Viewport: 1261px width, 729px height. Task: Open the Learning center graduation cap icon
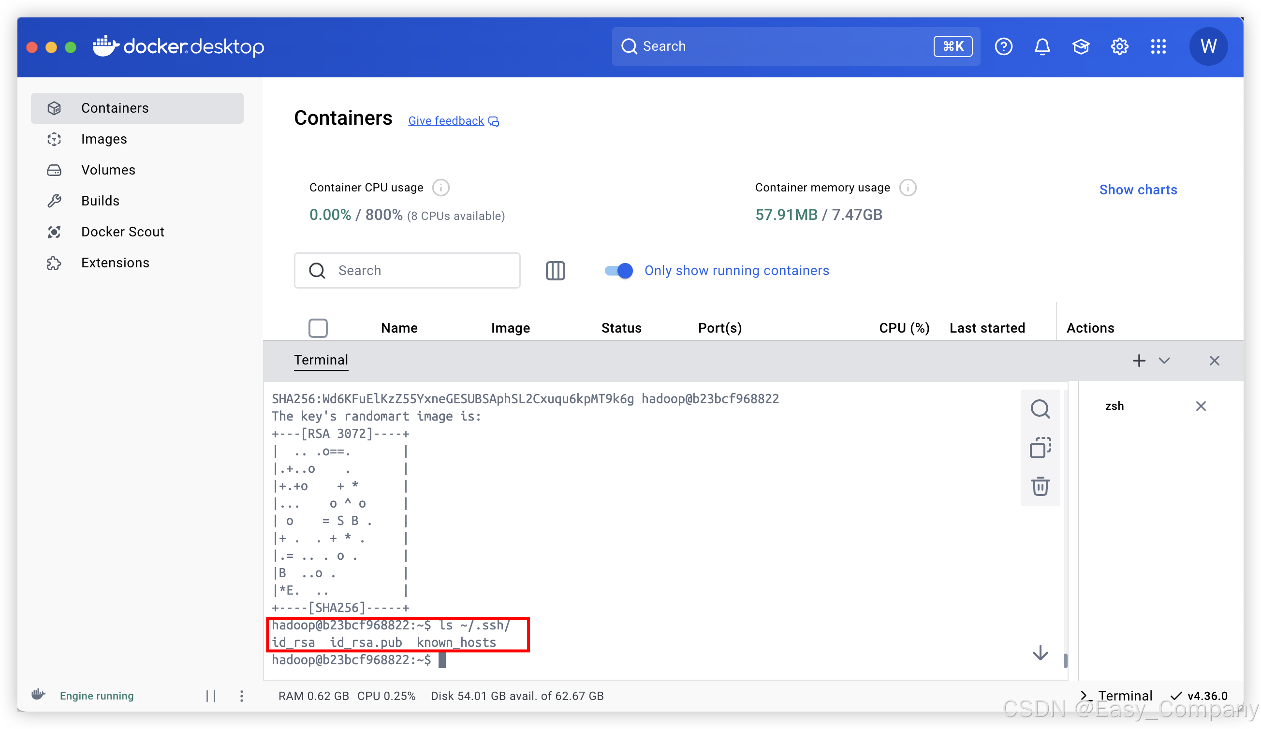click(x=1081, y=46)
